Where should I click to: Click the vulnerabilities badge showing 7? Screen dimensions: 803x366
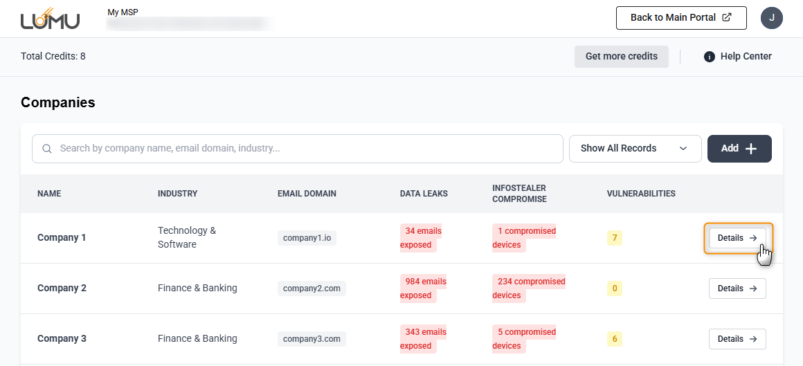coord(614,238)
